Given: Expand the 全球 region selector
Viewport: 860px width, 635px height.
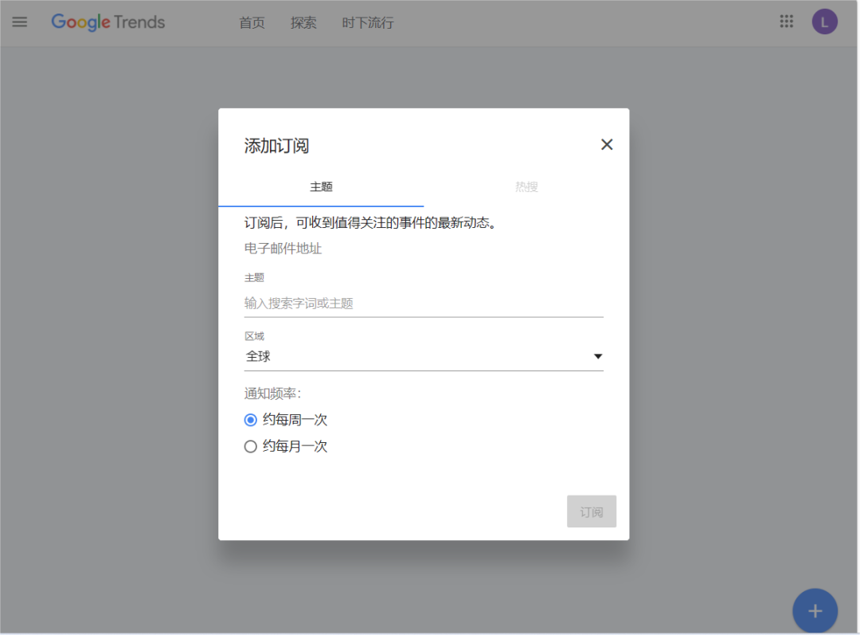Looking at the screenshot, I should pos(424,355).
